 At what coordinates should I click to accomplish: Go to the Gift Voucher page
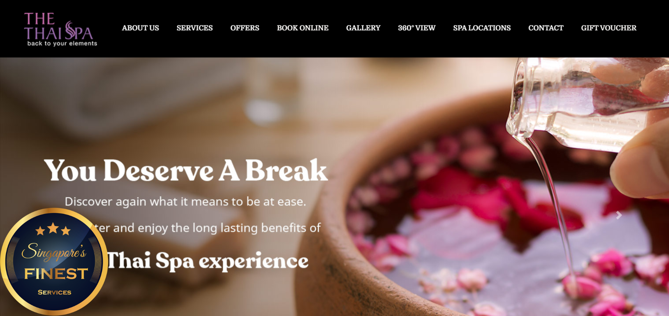609,28
